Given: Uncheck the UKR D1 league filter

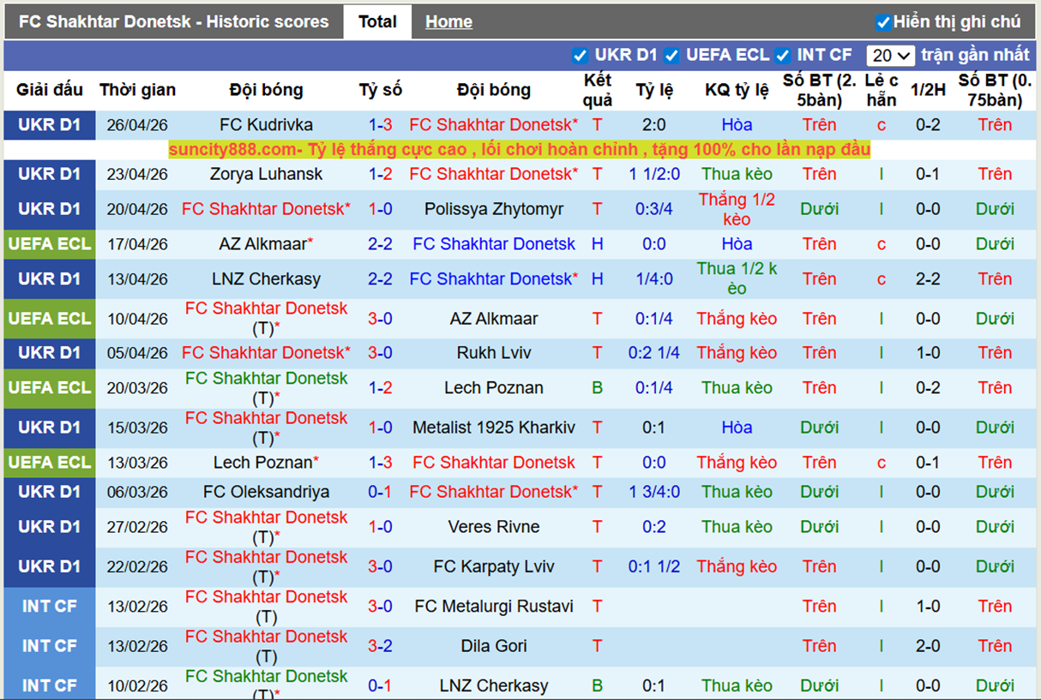Looking at the screenshot, I should tap(581, 55).
